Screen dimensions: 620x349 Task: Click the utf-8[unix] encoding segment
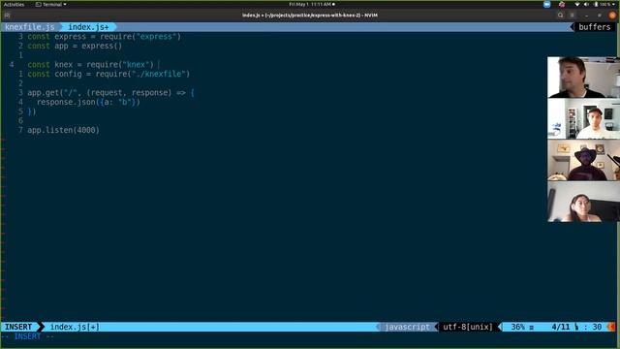point(468,327)
